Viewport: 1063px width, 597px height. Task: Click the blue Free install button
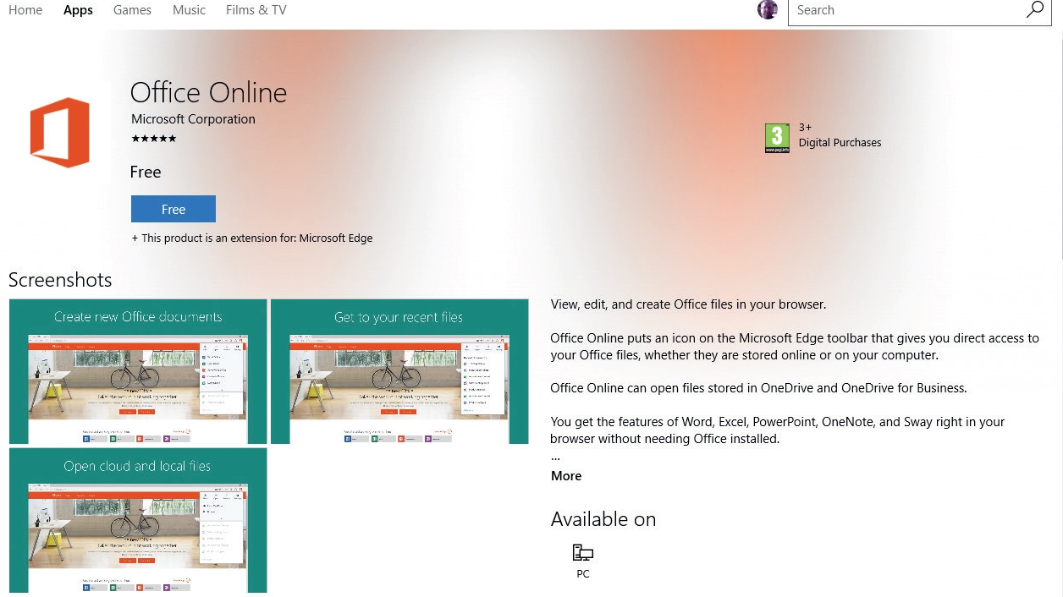173,209
